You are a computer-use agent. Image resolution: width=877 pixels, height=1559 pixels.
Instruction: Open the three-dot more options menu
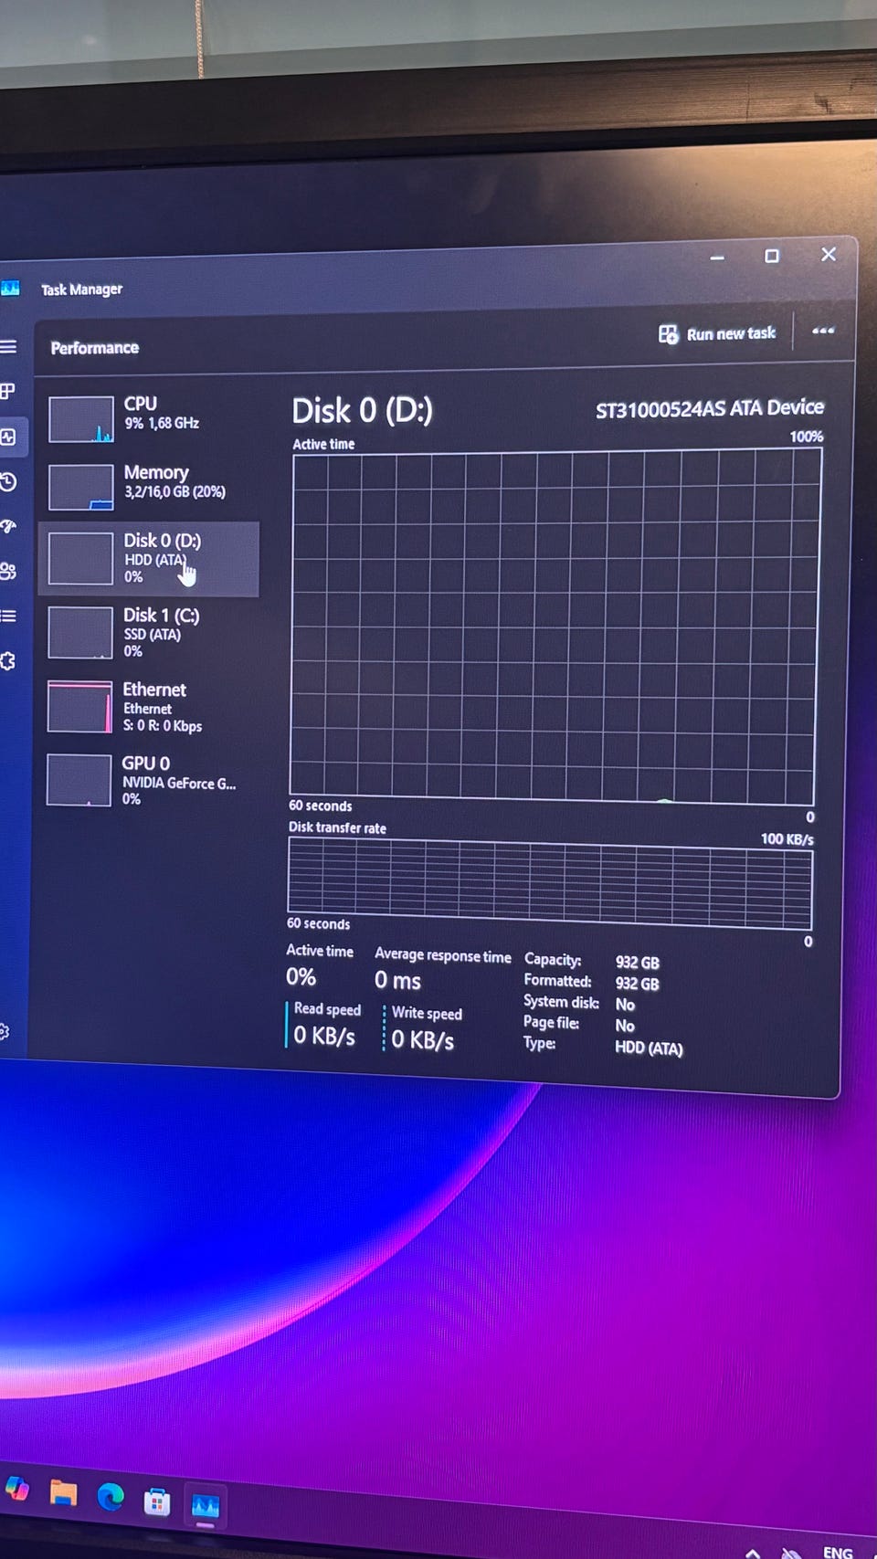pos(822,331)
